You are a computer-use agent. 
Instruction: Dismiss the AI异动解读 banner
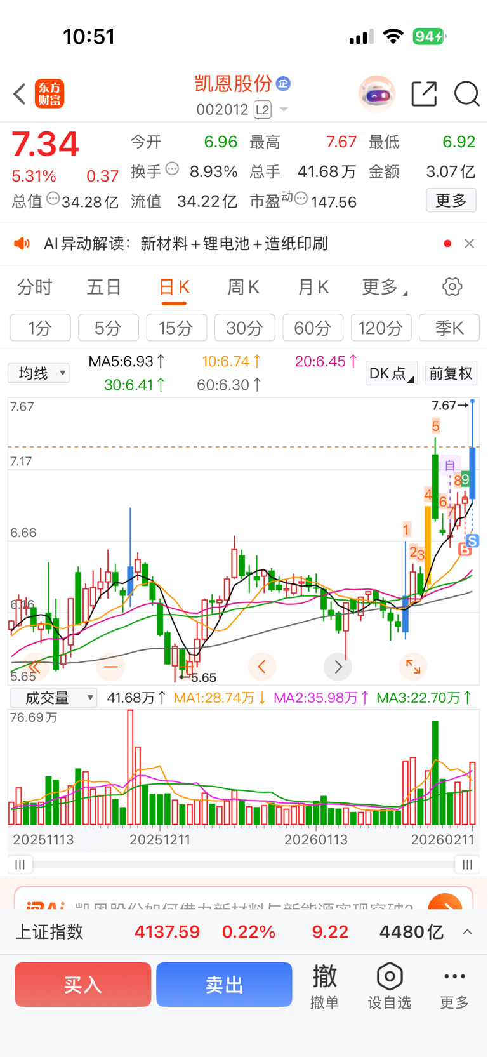[469, 244]
